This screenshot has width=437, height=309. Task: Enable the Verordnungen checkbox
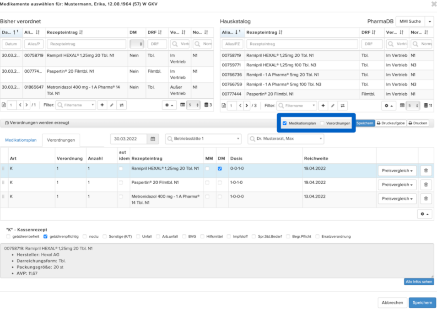point(322,123)
